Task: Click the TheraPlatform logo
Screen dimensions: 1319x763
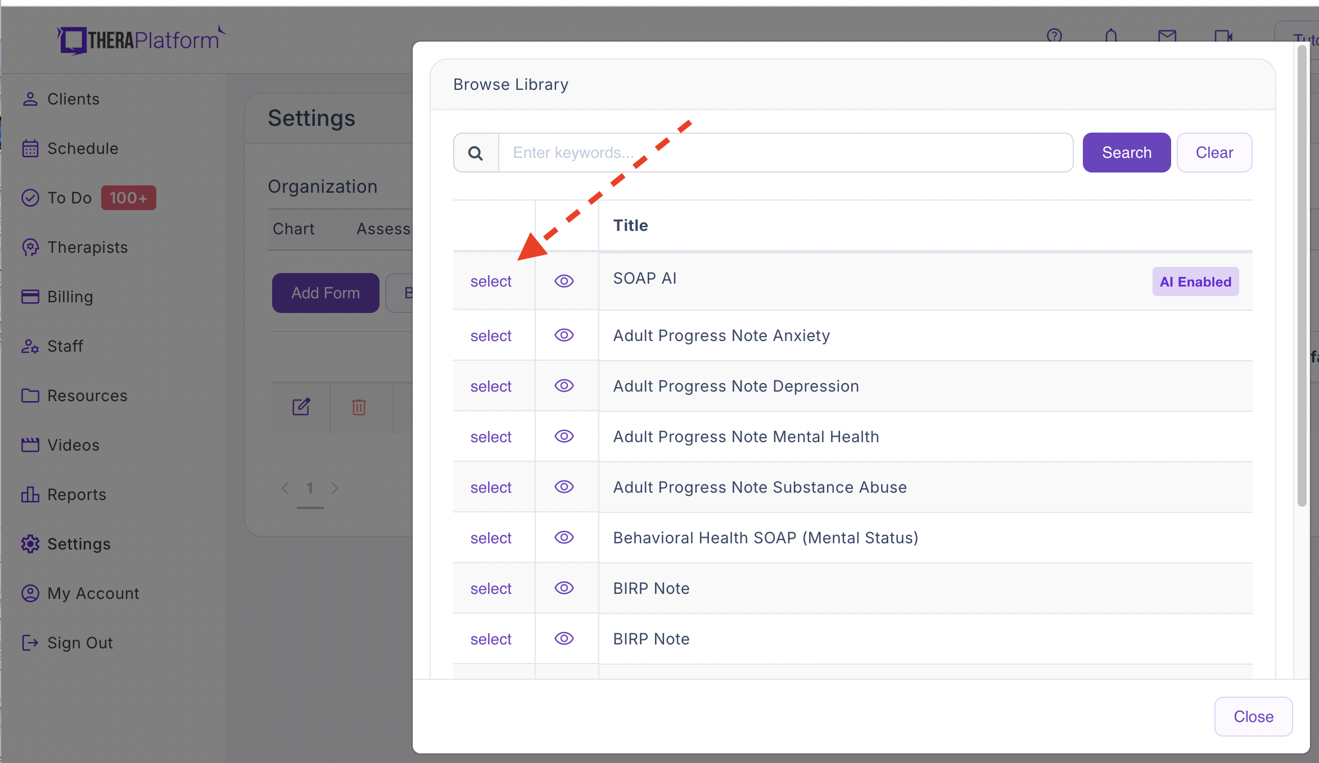Action: click(x=141, y=39)
